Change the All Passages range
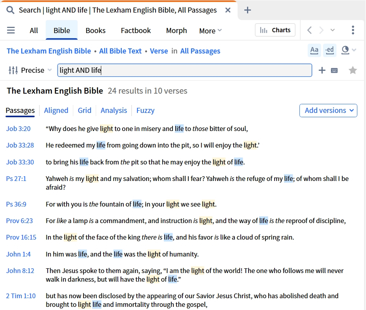Screen dimensions: 366x310 200,51
